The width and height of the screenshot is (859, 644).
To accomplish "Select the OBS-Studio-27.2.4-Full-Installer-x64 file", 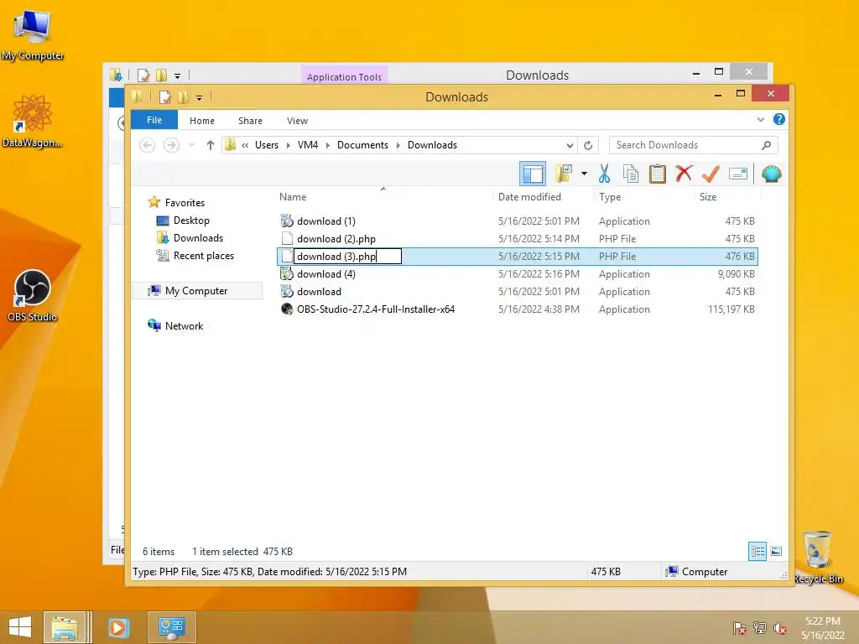I will pos(375,309).
